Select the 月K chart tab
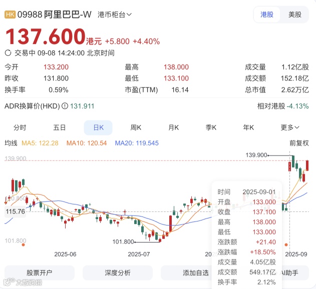 tap(173, 127)
